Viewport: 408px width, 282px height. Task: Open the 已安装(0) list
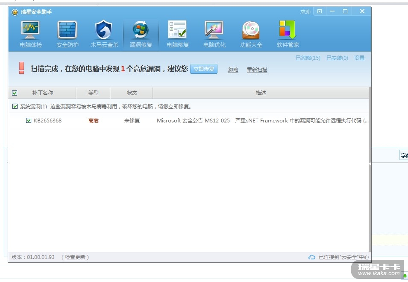tap(337, 58)
